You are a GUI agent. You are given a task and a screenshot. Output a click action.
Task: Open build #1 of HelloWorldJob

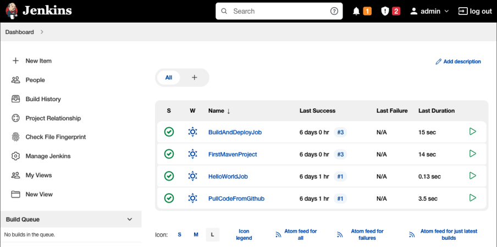(340, 177)
